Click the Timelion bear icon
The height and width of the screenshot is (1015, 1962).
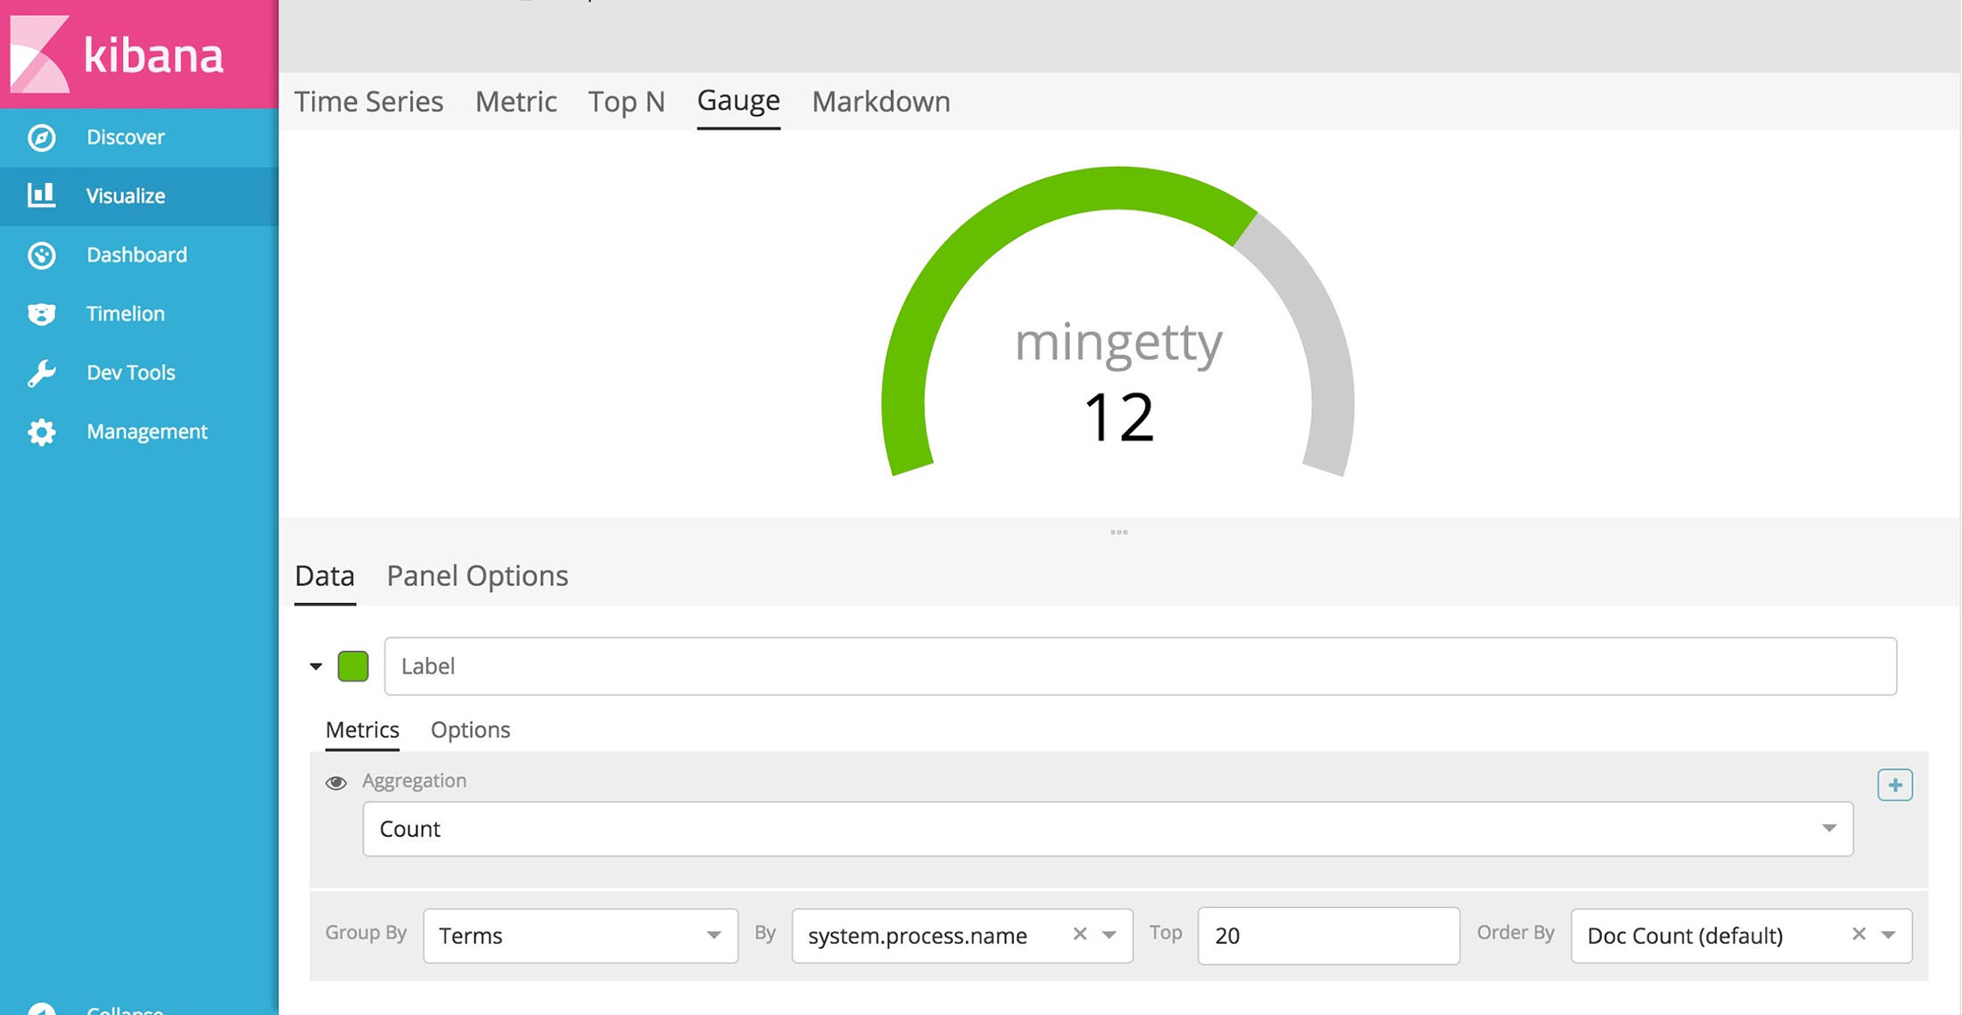41,314
